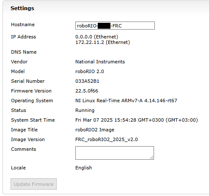Image resolution: width=209 pixels, height=196 pixels.
Task: Click the English locale value
Action: tap(84, 168)
